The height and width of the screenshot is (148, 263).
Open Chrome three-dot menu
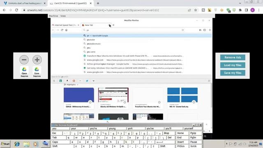click(259, 10)
